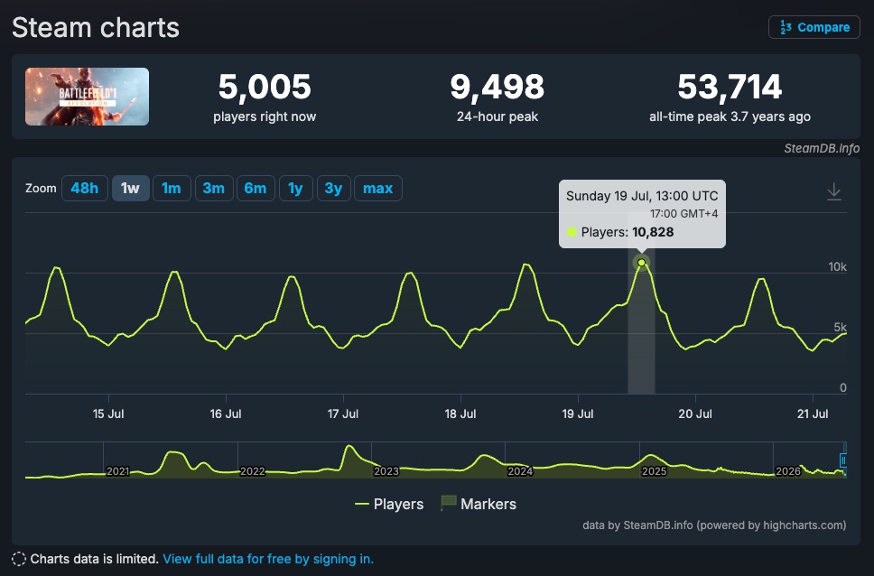
Task: Choose the 3y zoom button
Action: pyautogui.click(x=333, y=189)
